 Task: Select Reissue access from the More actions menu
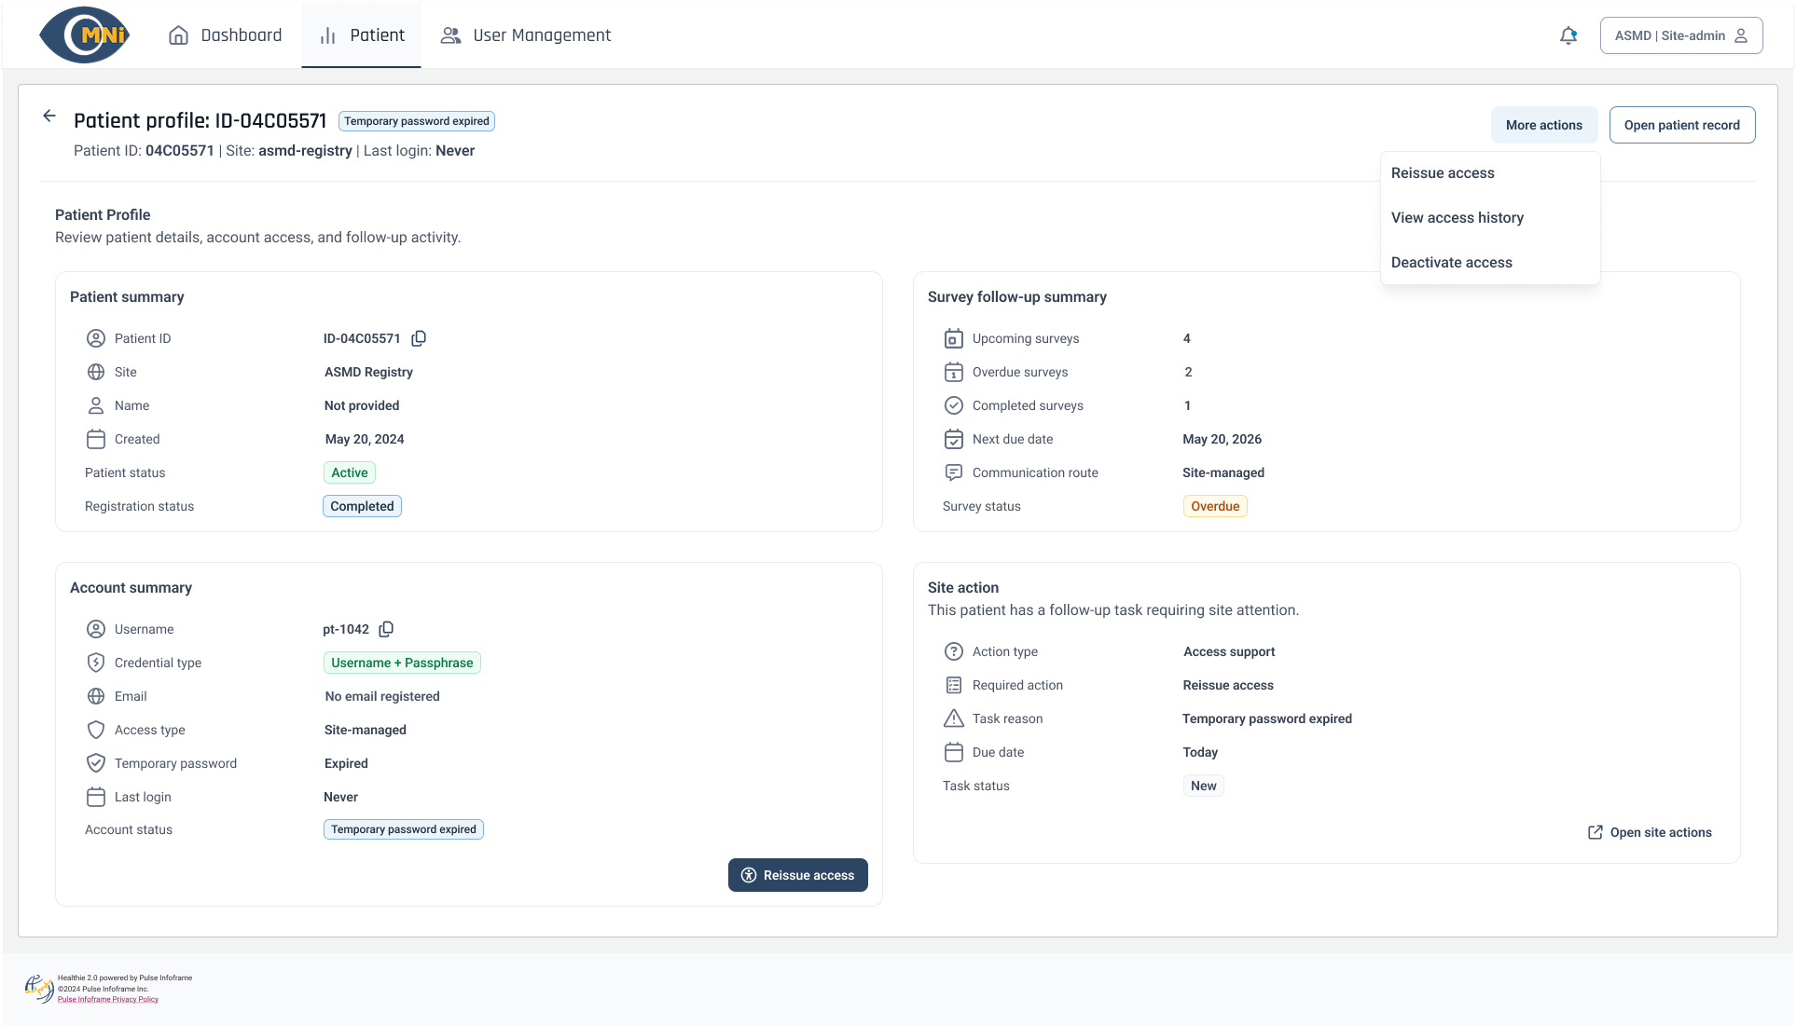[x=1490, y=173]
